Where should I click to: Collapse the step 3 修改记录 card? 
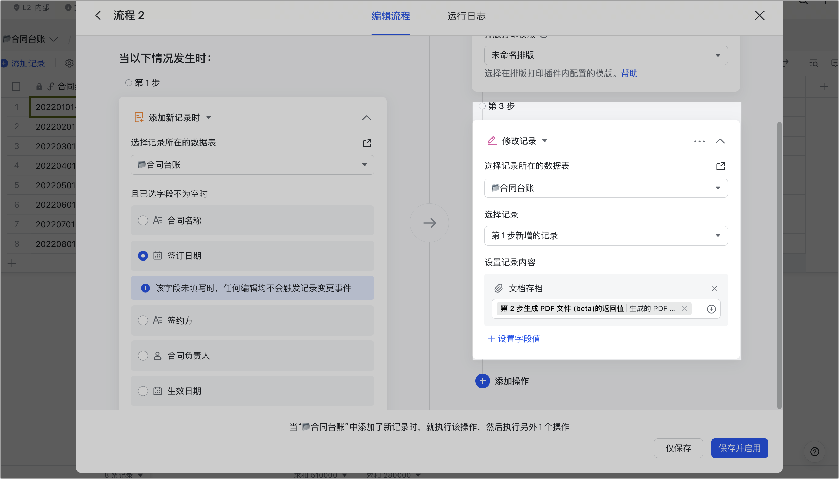(x=720, y=141)
